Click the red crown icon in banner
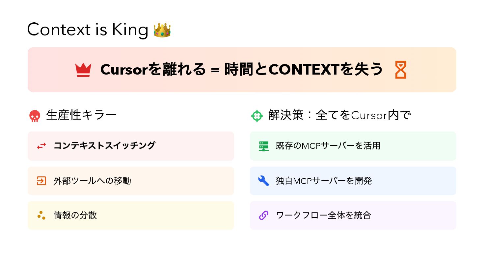This screenshot has height=272, width=484. tap(83, 70)
